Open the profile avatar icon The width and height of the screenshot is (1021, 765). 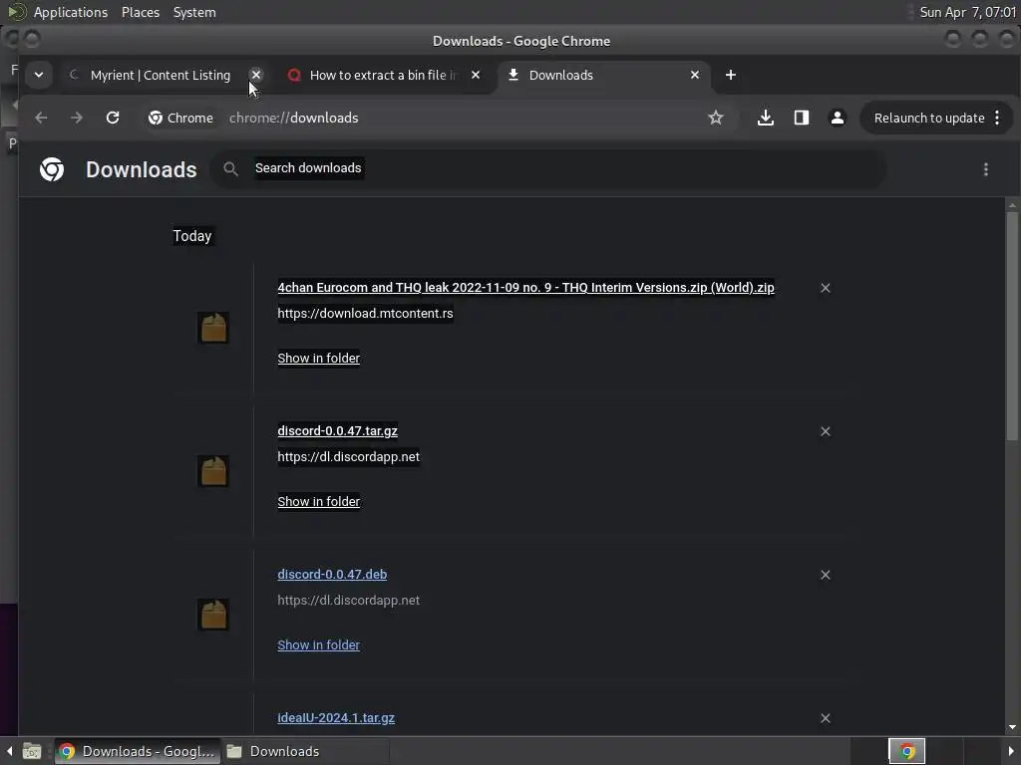838,118
